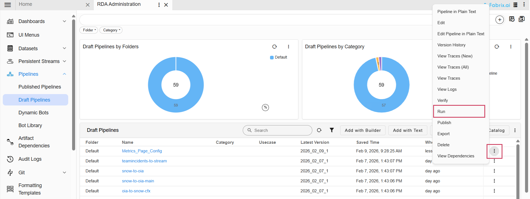Choose Publish in the pipeline context menu
Image resolution: width=530 pixels, height=199 pixels.
444,123
